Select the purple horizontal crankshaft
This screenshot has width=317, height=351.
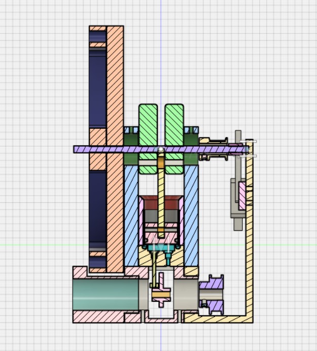pyautogui.click(x=161, y=149)
